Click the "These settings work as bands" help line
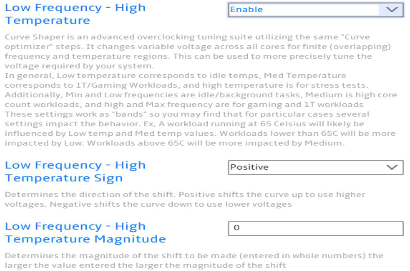 click(x=187, y=114)
